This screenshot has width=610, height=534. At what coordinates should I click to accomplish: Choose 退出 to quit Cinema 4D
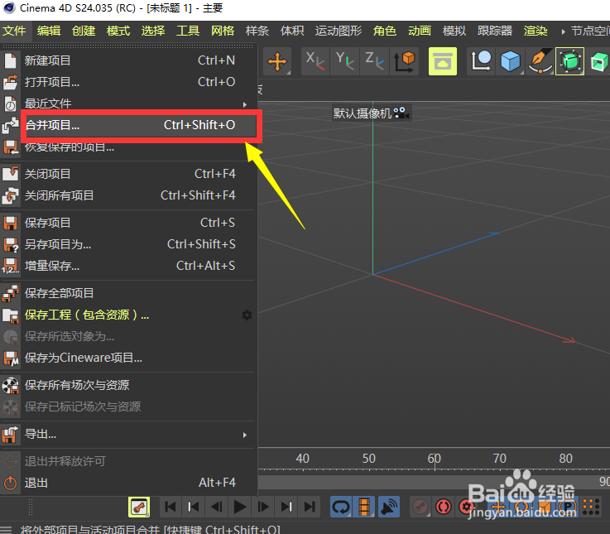click(x=128, y=483)
